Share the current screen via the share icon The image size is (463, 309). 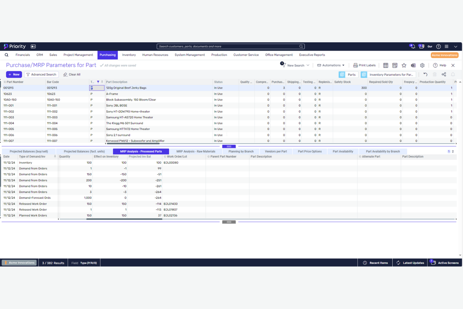click(444, 74)
